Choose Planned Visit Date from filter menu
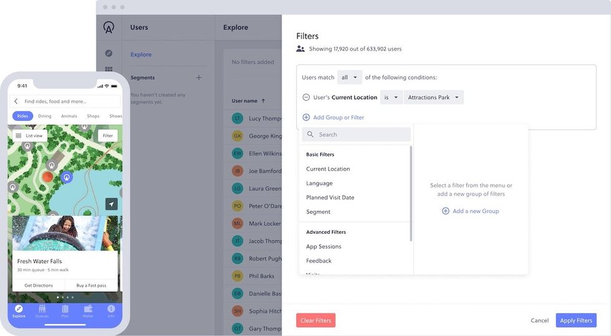The width and height of the screenshot is (611, 336). [330, 198]
